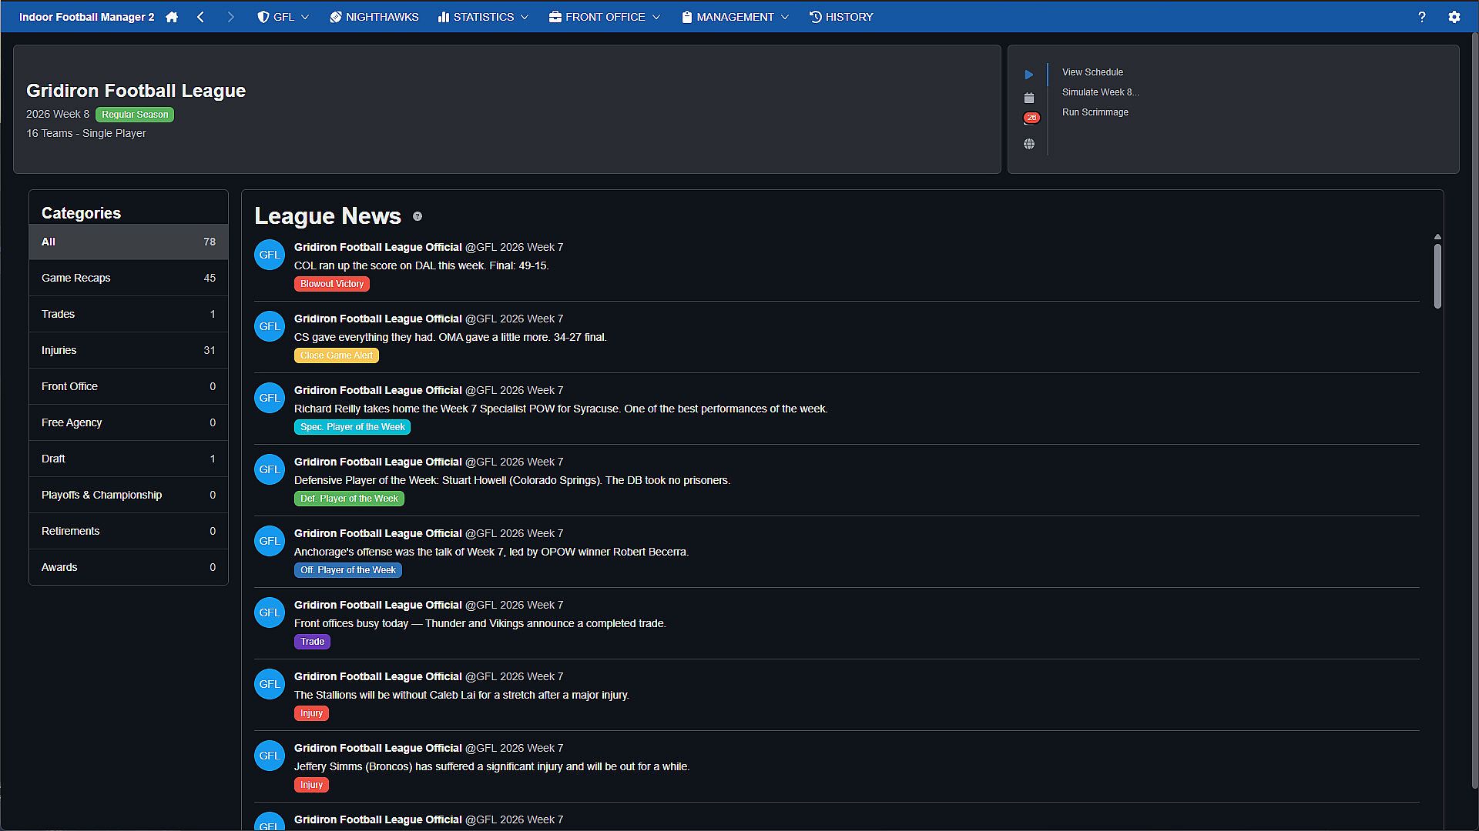Click the Gridiron Football League heading

(x=136, y=91)
